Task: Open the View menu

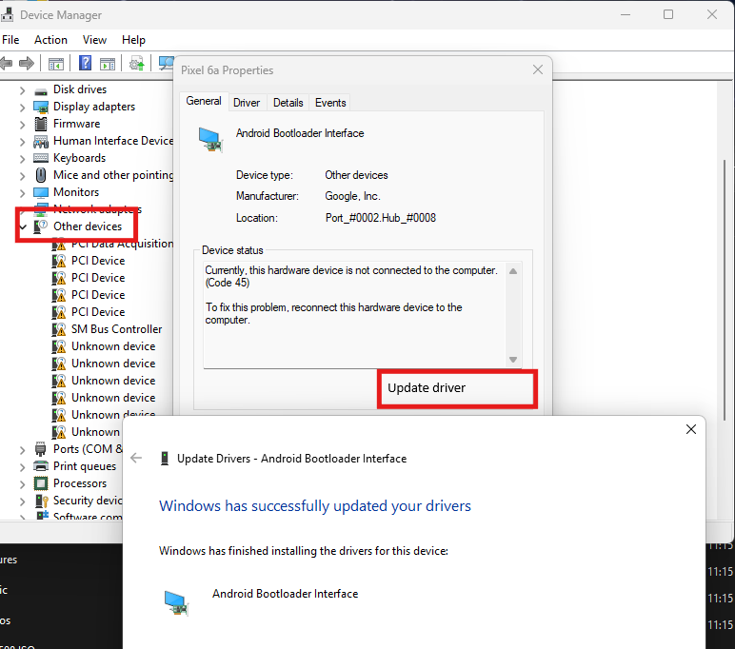Action: (x=94, y=40)
